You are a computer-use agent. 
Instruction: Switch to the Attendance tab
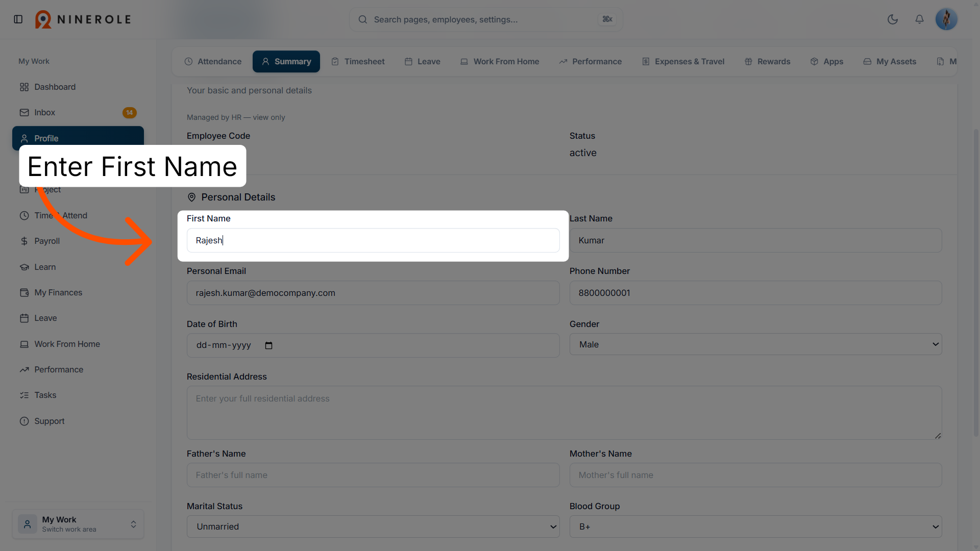click(213, 62)
